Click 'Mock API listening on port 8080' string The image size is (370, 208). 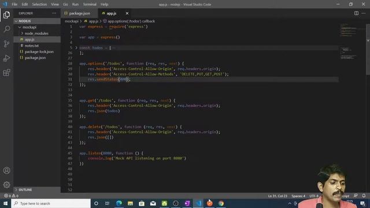tap(149, 158)
